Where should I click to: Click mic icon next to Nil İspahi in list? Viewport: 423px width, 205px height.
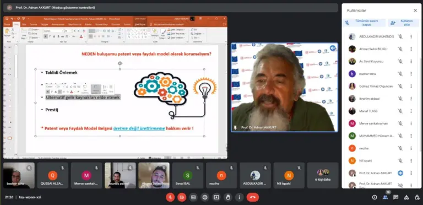tap(400, 160)
